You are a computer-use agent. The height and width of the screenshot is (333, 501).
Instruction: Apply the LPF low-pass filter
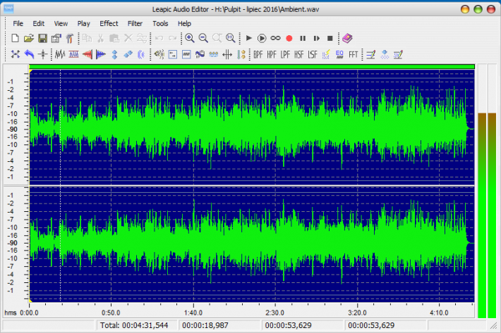click(x=285, y=55)
